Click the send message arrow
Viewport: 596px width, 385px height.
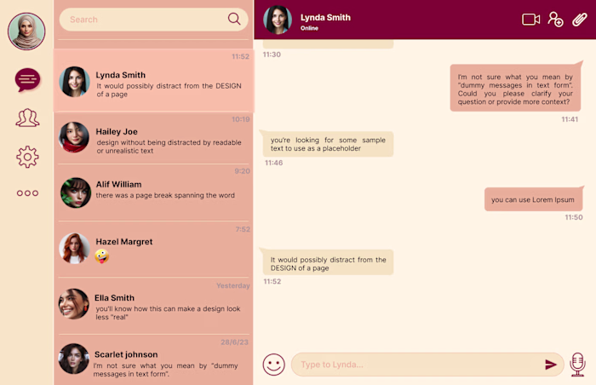[551, 365]
